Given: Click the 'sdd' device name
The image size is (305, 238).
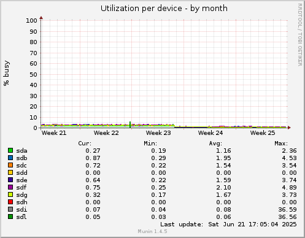Looking at the screenshot, I should [21, 173].
